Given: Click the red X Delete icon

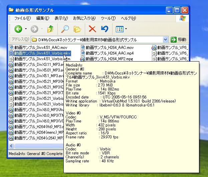Looking at the screenshot, I should click(92, 29).
